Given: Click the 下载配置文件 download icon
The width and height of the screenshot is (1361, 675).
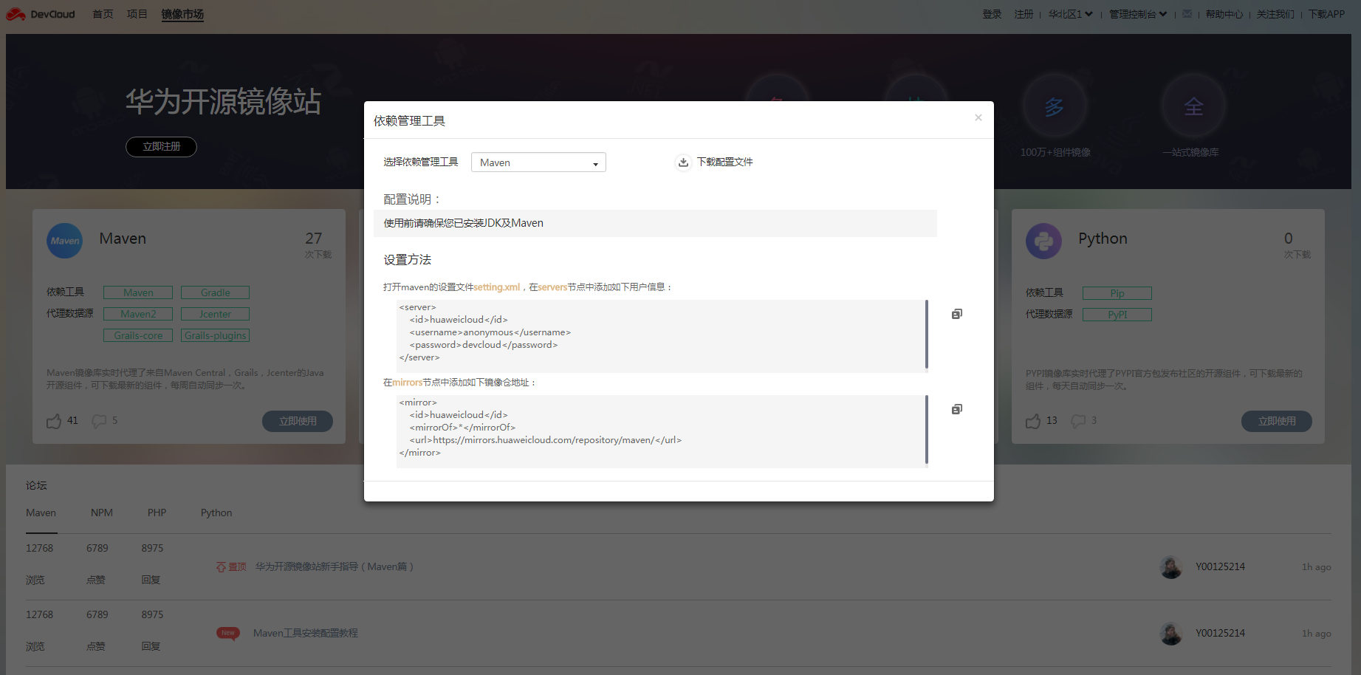Looking at the screenshot, I should tap(683, 162).
